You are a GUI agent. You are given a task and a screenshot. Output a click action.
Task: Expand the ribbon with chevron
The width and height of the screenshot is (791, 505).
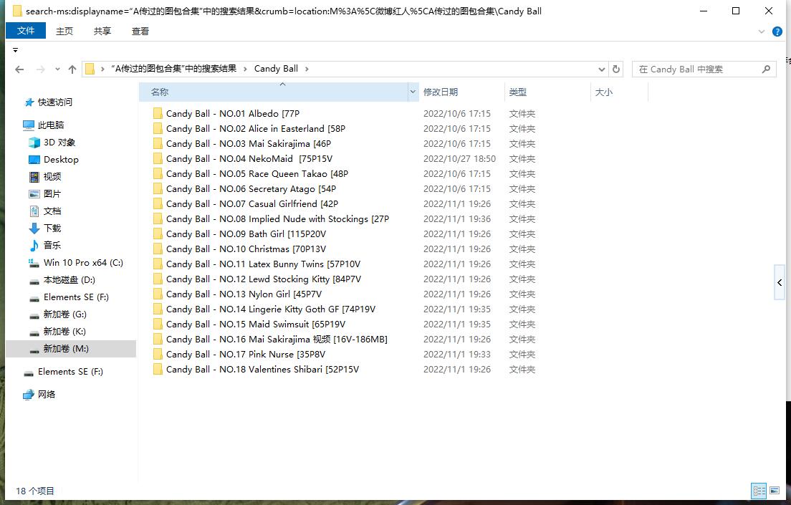click(761, 32)
